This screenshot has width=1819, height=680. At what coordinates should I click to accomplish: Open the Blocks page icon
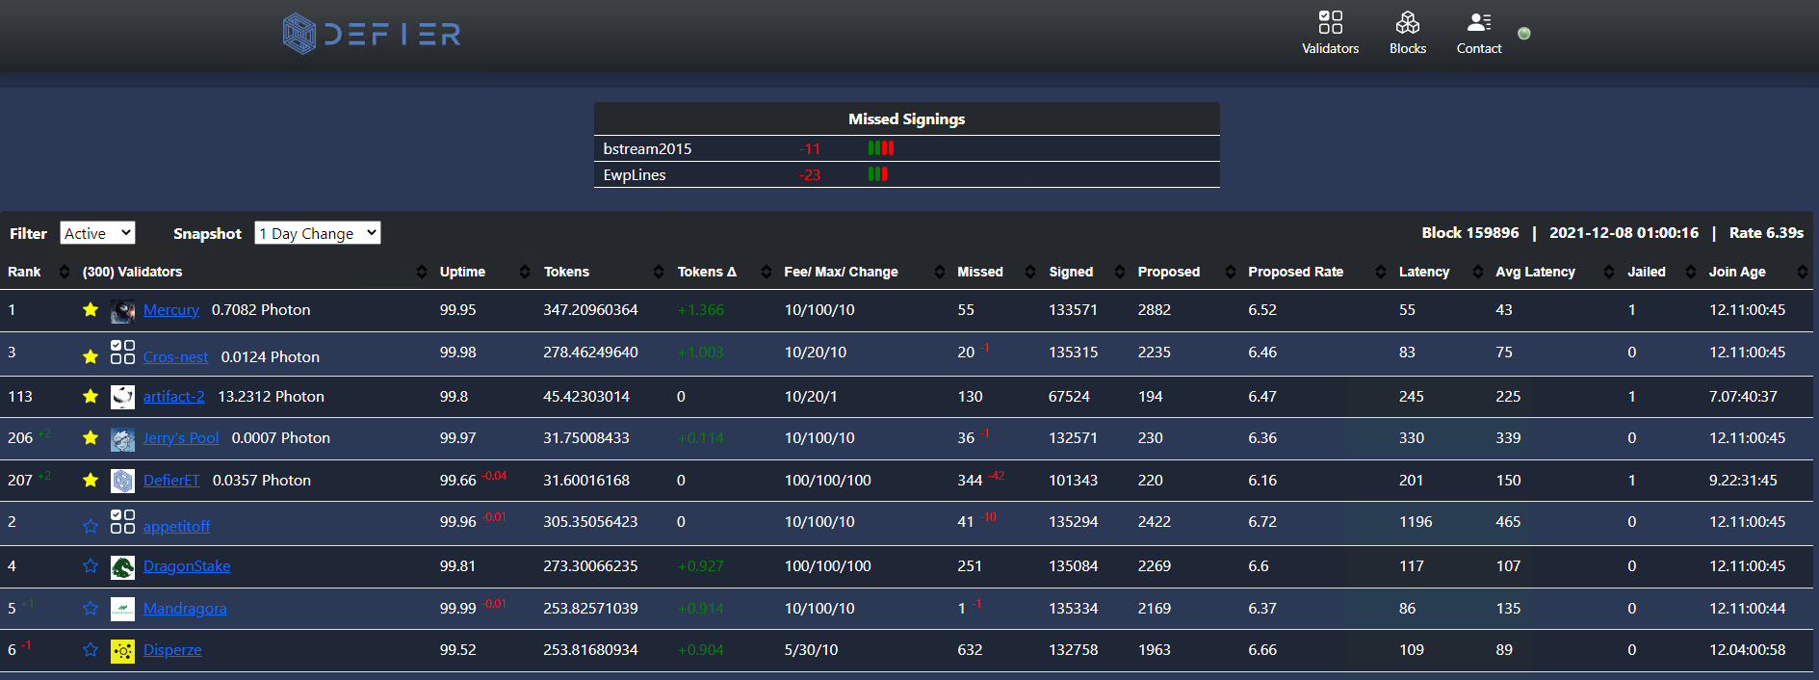click(1407, 22)
